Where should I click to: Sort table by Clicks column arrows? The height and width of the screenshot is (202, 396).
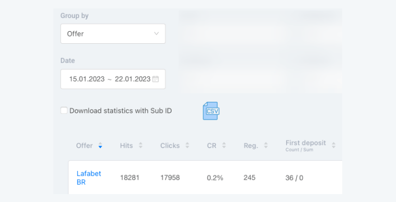(x=187, y=145)
